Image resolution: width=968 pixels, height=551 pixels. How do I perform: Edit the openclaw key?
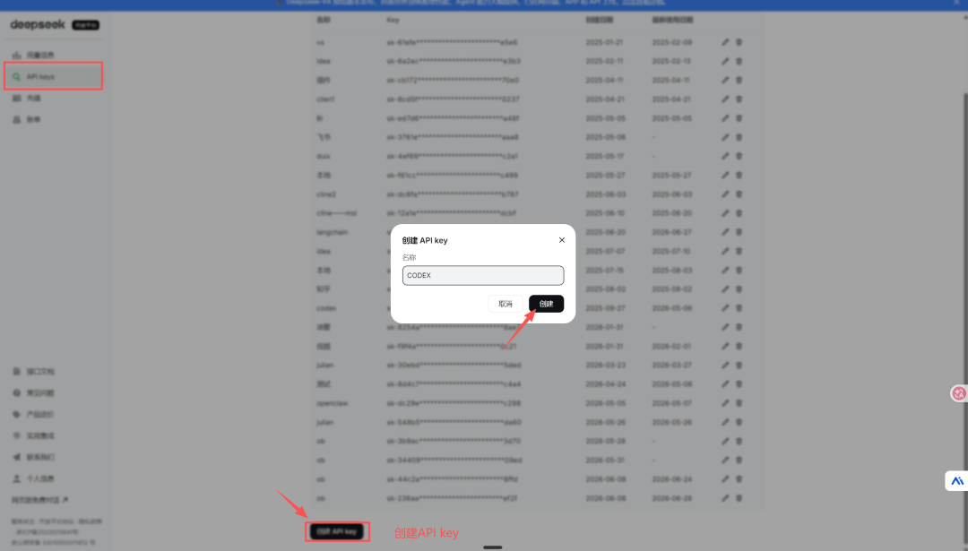[725, 403]
